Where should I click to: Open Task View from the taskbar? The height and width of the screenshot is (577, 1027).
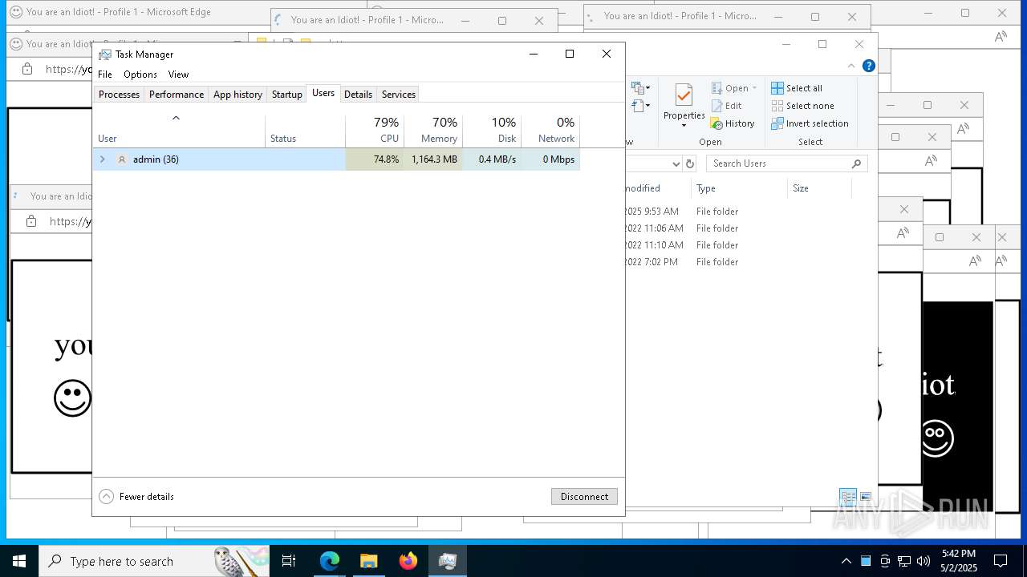click(289, 561)
